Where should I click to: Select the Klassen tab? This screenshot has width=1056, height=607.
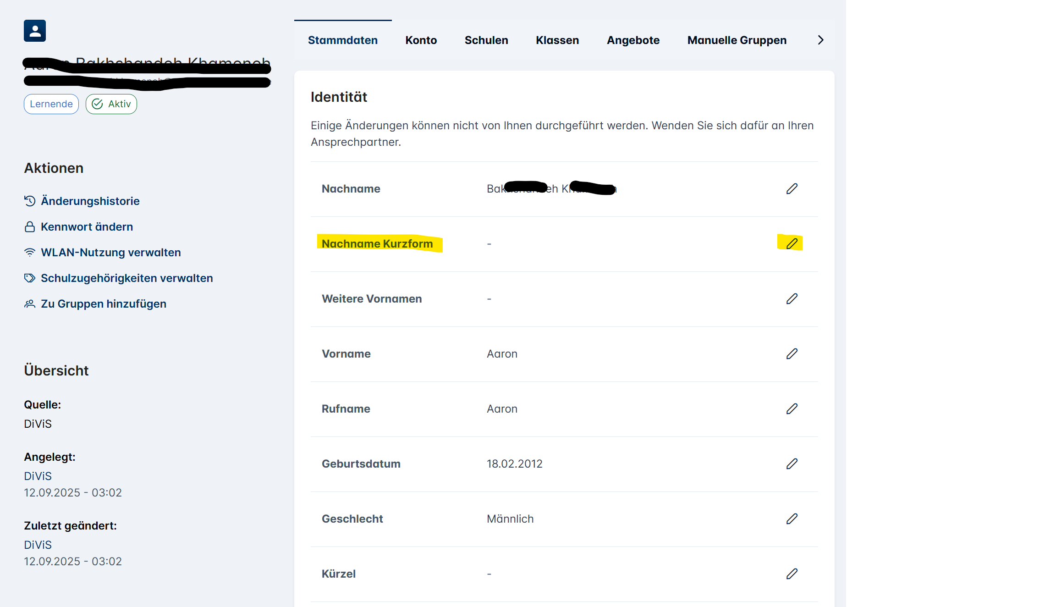click(x=557, y=40)
